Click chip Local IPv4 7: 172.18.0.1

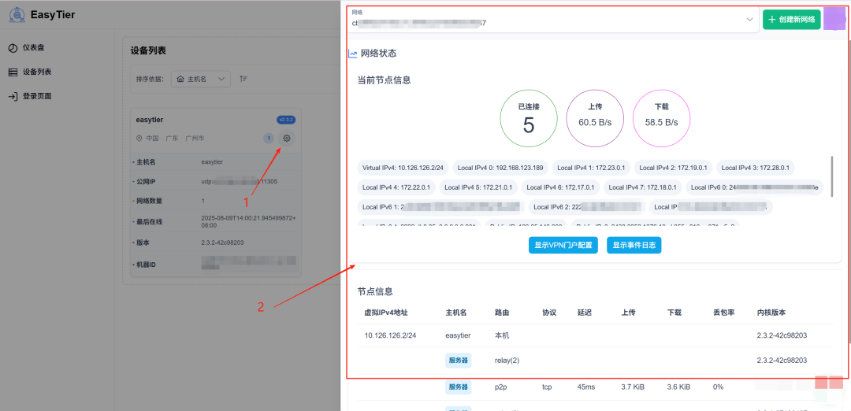(x=643, y=187)
